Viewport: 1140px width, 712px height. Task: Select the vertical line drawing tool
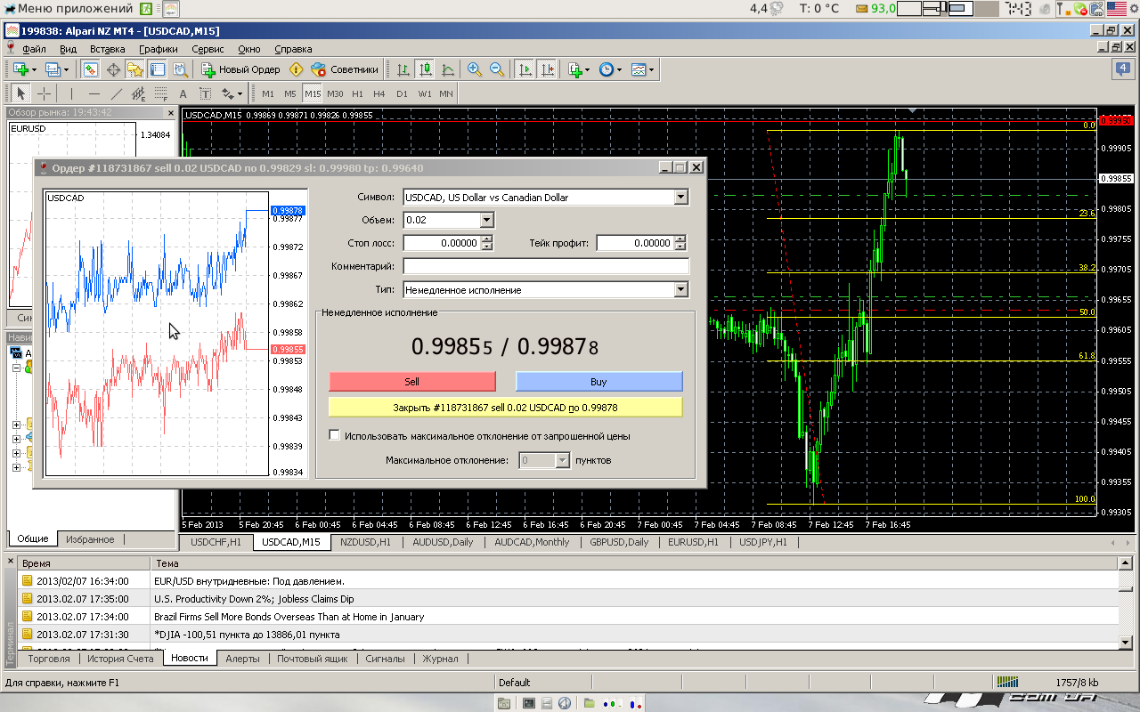point(72,93)
